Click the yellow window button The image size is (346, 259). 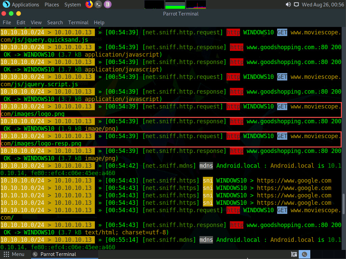19,14
